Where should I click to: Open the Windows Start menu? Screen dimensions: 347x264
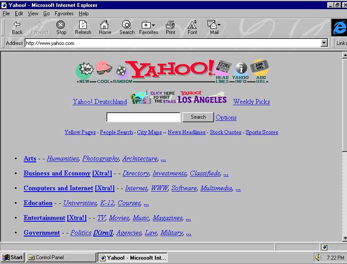pos(13,257)
